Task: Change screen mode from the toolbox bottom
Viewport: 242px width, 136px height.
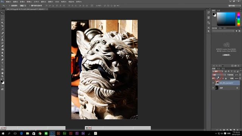Action: point(2,89)
